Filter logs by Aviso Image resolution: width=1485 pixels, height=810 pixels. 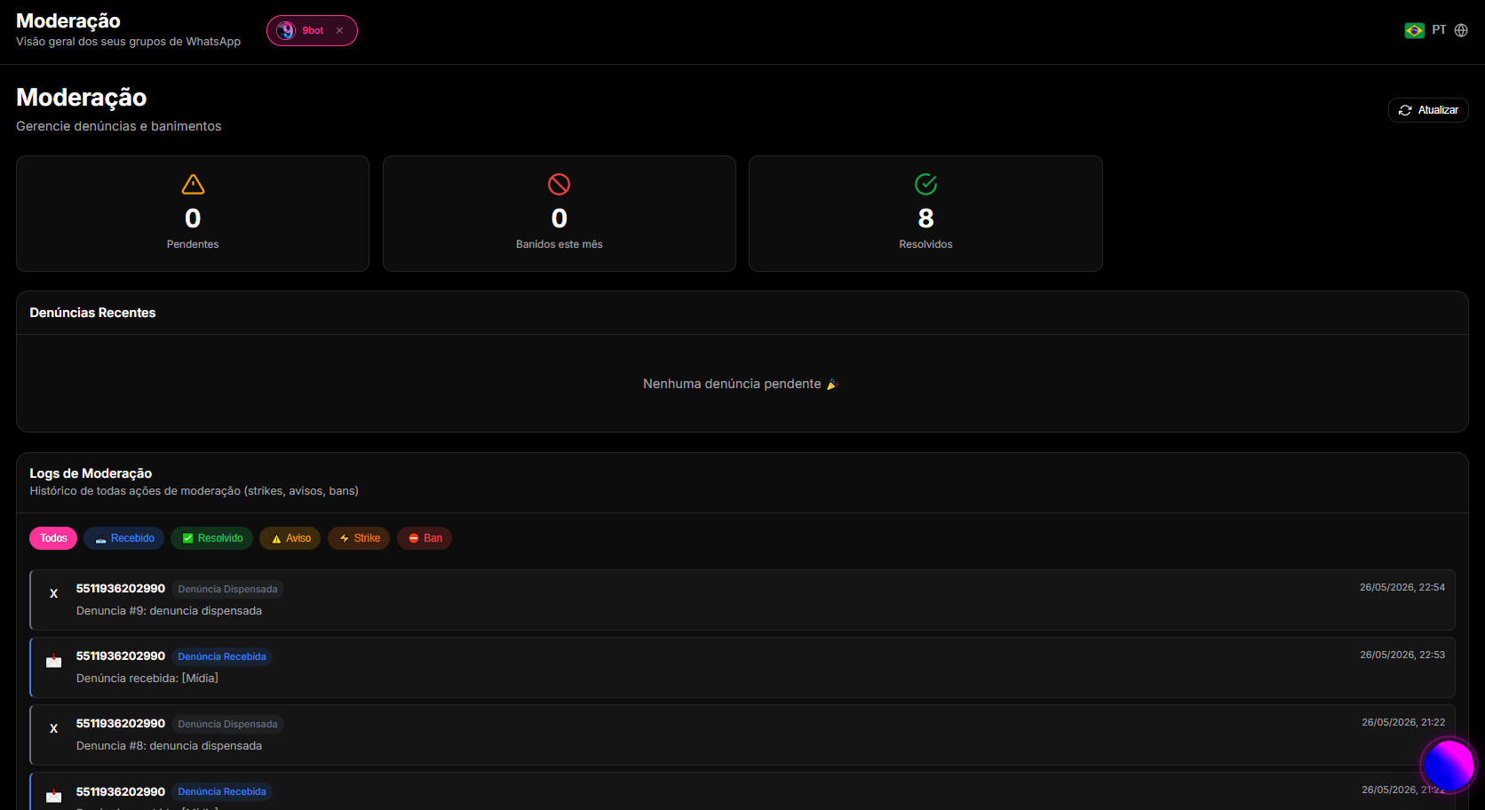[290, 538]
